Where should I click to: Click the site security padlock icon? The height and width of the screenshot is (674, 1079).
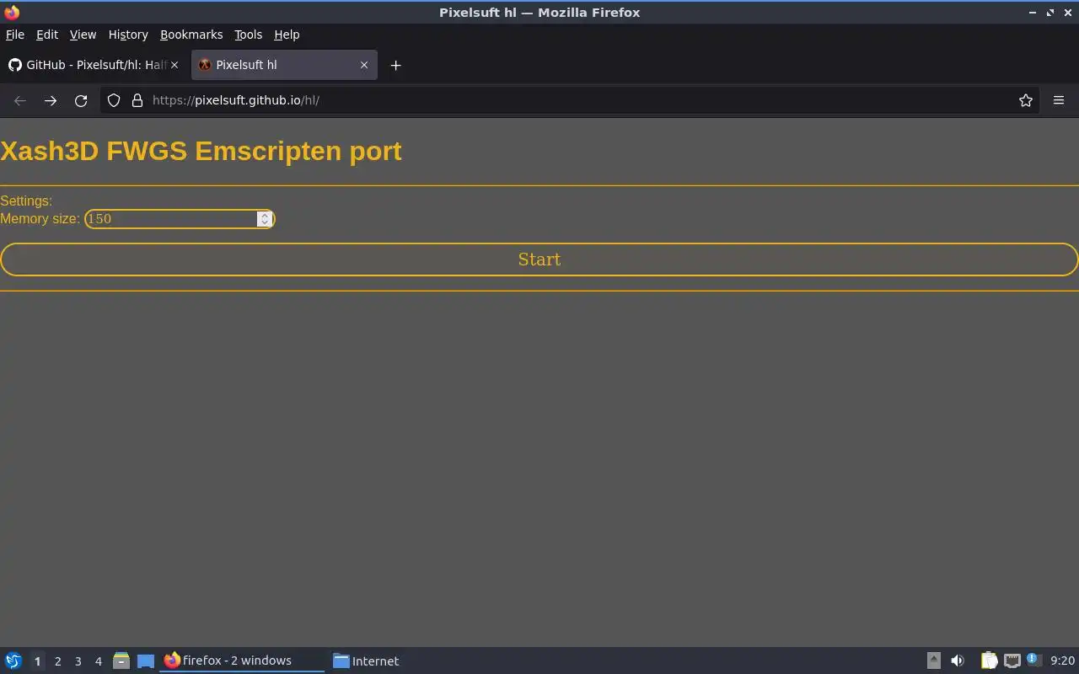[x=137, y=100]
